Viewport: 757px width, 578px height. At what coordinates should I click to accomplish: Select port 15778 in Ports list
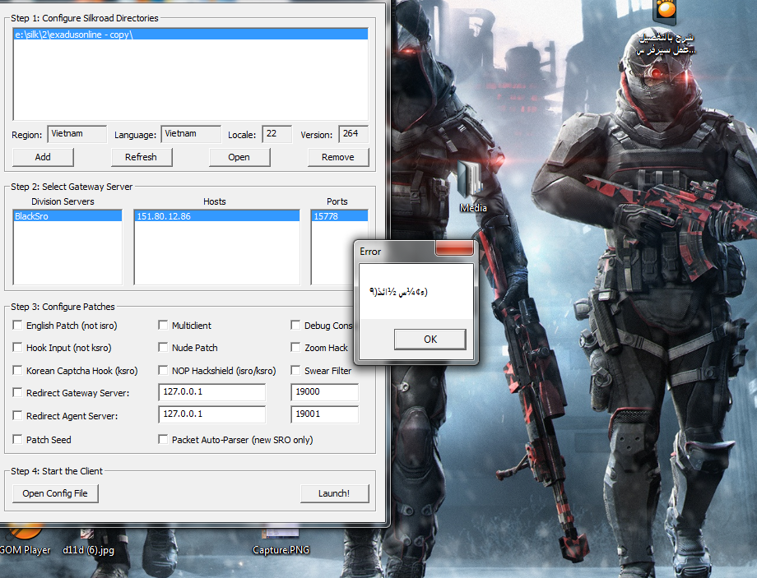tap(340, 216)
